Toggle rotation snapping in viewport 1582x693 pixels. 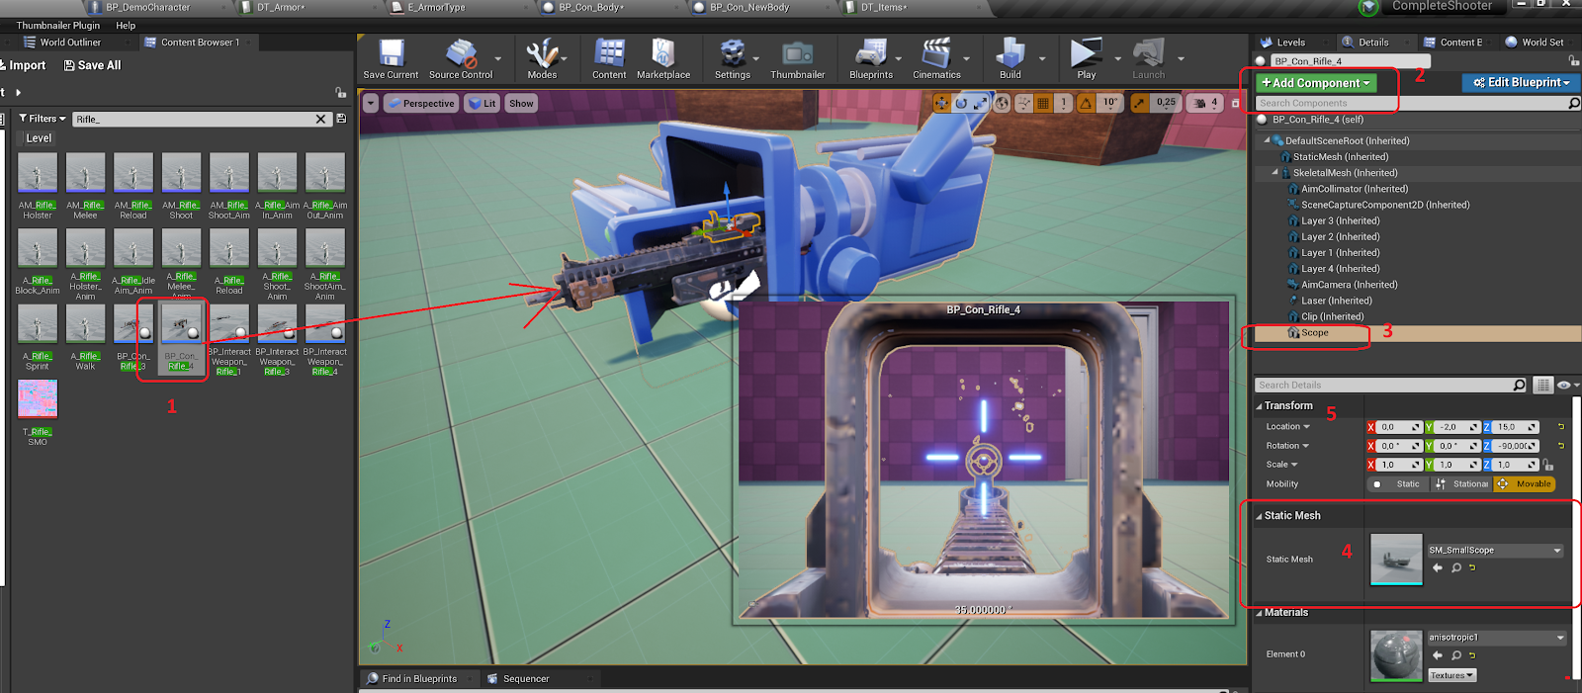coord(1086,103)
